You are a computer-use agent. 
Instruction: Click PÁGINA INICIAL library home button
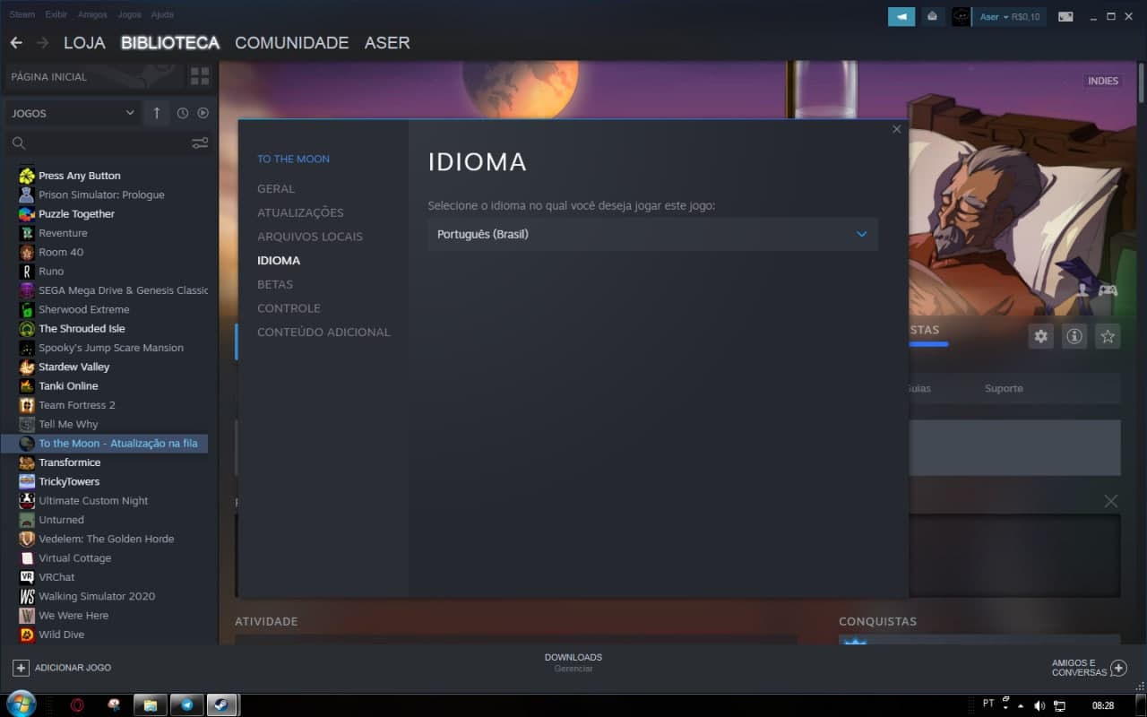point(94,77)
